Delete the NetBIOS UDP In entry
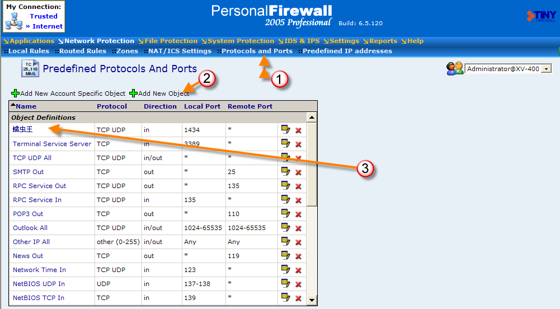The height and width of the screenshot is (309, 560). click(298, 284)
